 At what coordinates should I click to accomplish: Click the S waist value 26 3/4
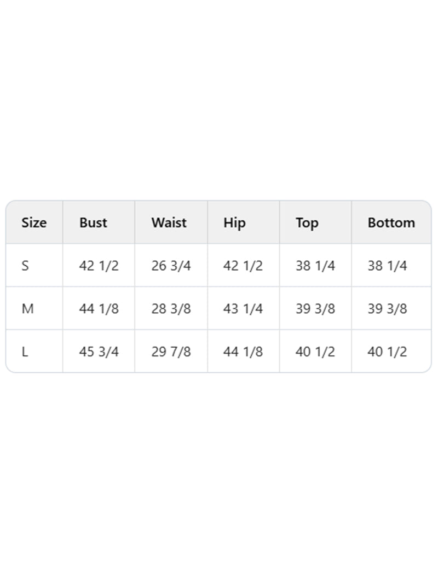pos(171,265)
